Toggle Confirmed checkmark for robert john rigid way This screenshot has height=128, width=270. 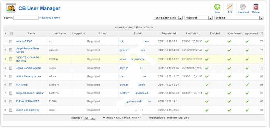tap(230, 110)
